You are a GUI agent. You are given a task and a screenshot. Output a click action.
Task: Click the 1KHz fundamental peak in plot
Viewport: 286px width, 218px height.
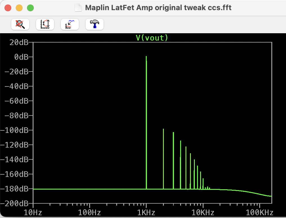[146, 122]
